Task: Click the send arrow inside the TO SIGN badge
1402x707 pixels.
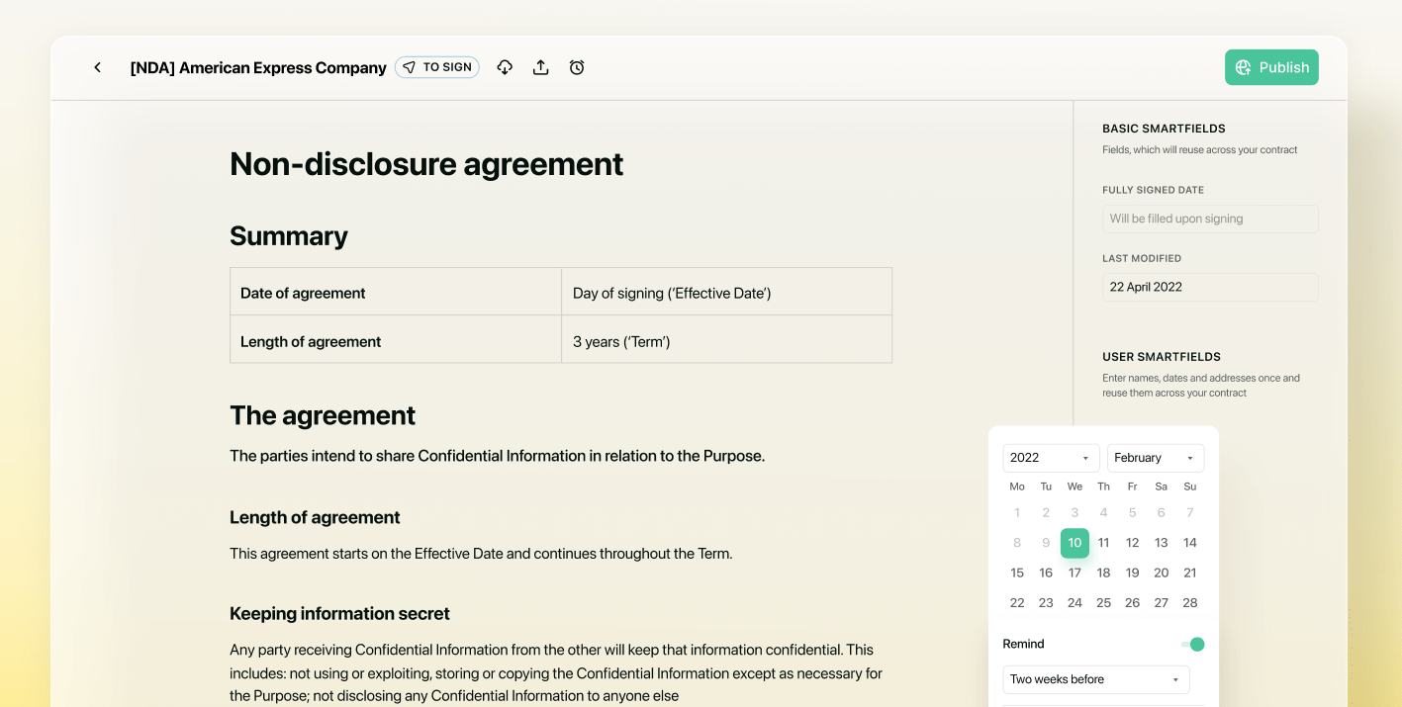Action: pyautogui.click(x=408, y=66)
